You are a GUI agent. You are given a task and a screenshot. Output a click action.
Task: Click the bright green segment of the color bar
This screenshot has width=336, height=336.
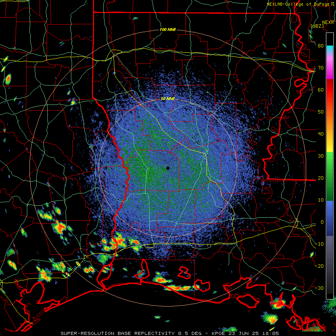coord(330,160)
